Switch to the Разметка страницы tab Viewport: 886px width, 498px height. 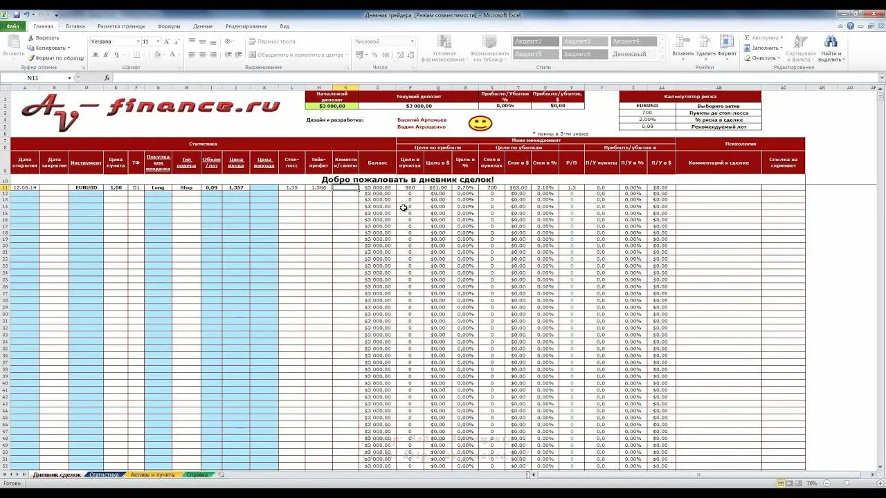pyautogui.click(x=121, y=26)
